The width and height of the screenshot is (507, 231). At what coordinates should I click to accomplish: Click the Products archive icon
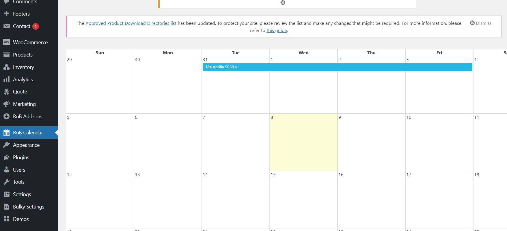click(x=6, y=55)
